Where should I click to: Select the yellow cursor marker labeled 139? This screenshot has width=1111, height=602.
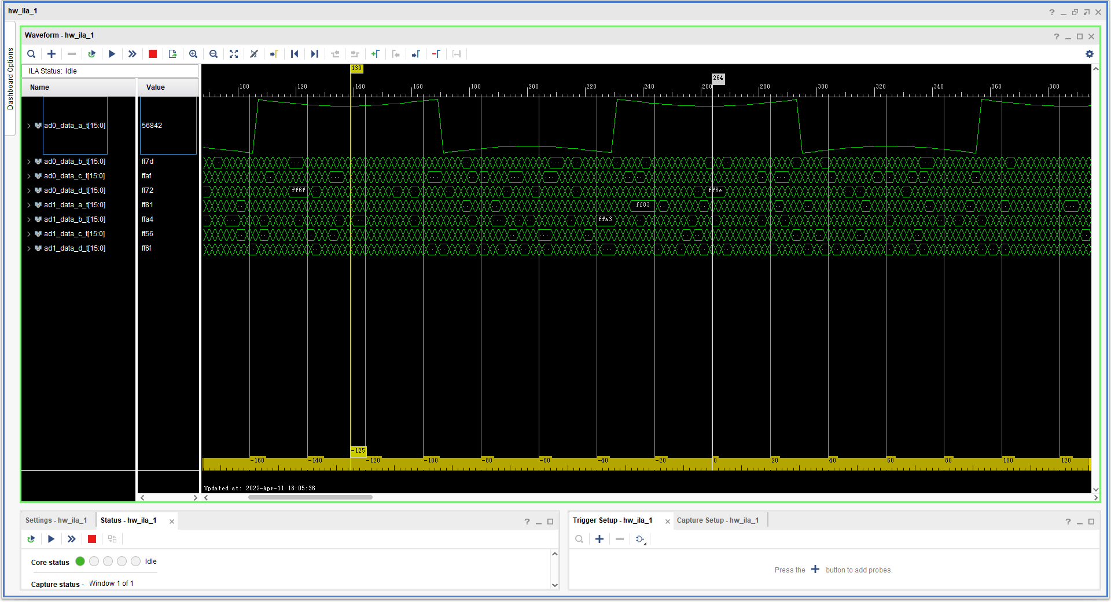tap(356, 68)
